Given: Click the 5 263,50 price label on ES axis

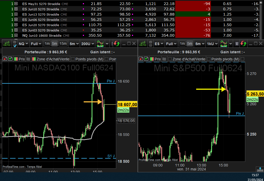Looking at the screenshot, I should 255,94.
